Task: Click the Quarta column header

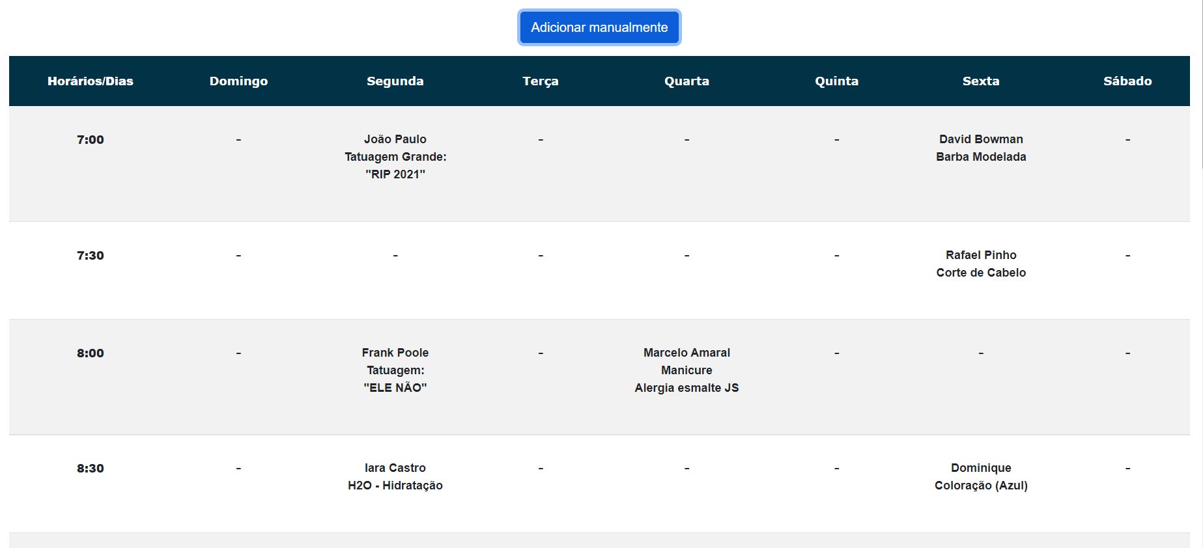Action: 686,81
